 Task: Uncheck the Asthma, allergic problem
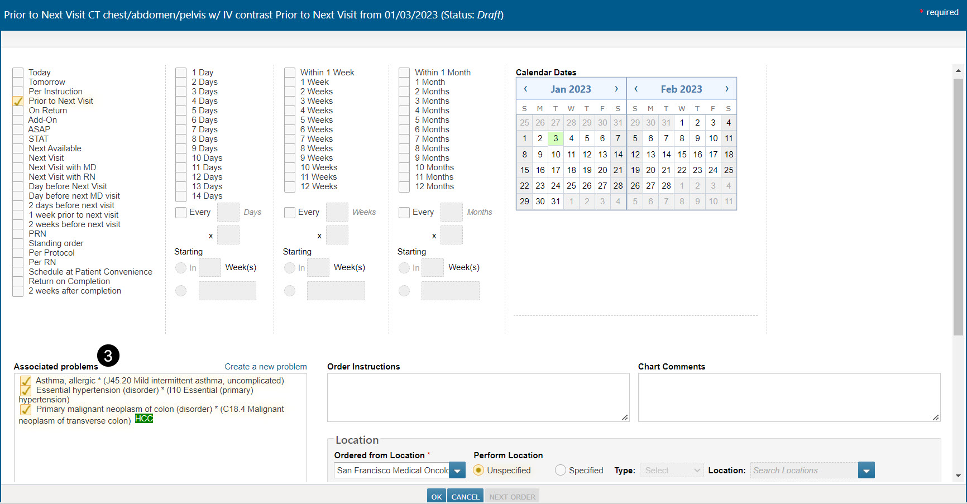(26, 381)
